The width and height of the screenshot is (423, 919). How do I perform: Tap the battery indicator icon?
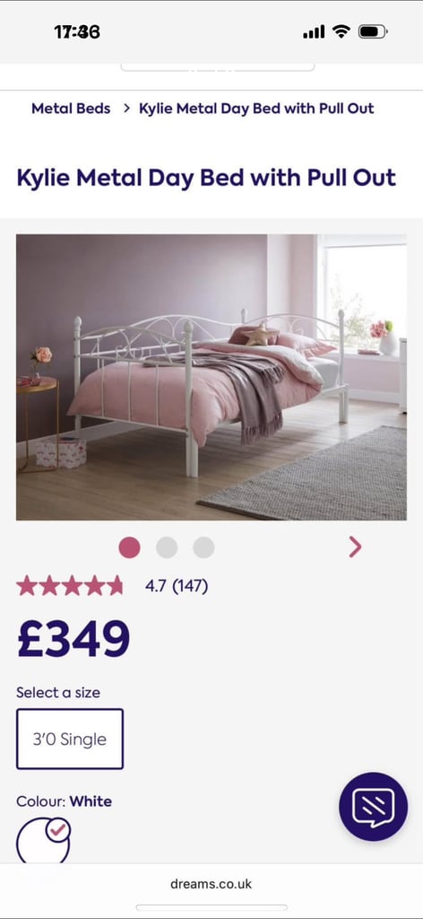[373, 31]
